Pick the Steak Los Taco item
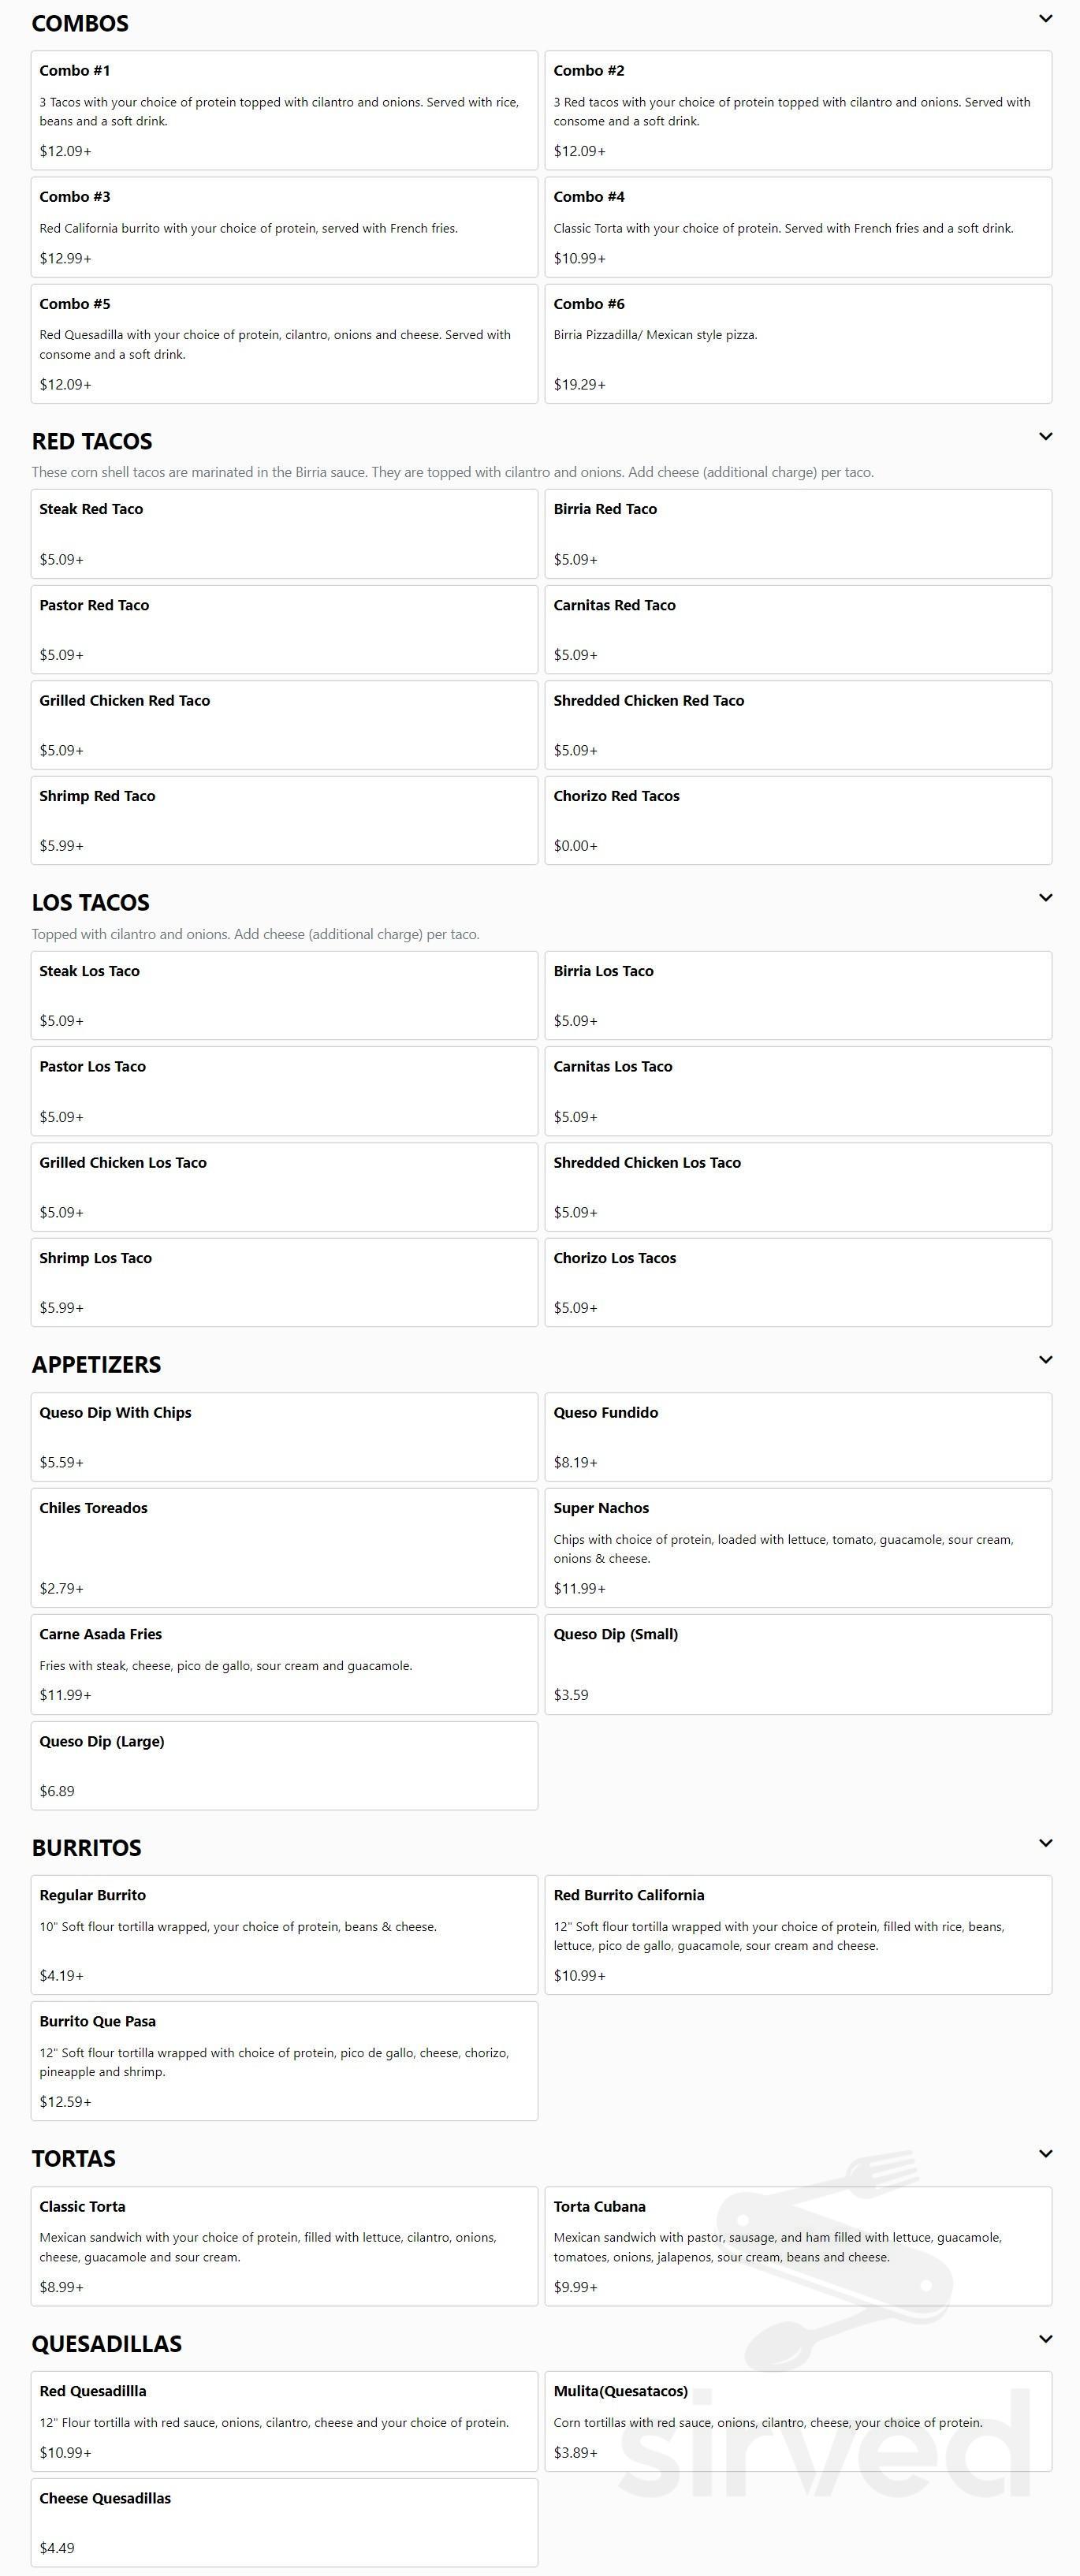Screen dimensions: 1080x2576 284,995
